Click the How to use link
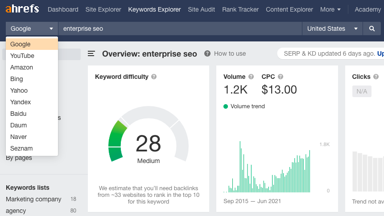 [x=230, y=53]
